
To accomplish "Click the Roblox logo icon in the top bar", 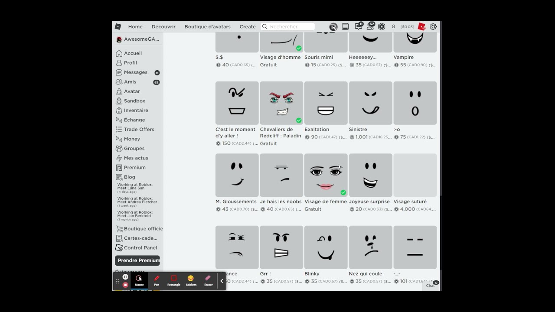I will 118,26.
